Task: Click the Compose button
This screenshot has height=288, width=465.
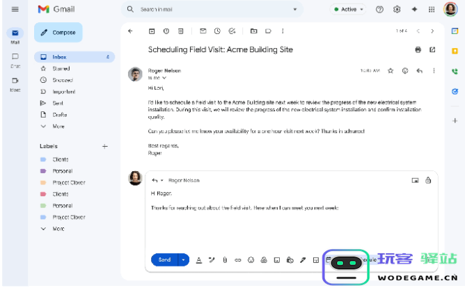Action: (58, 32)
